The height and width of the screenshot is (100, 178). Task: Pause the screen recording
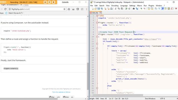click(50, 2)
